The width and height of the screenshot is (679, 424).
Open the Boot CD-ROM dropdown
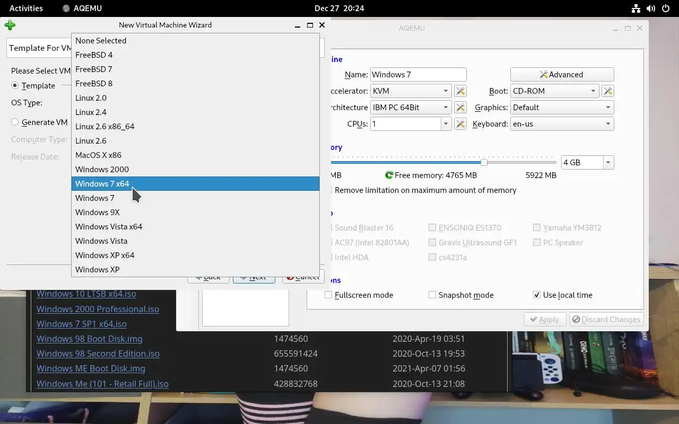(x=555, y=91)
